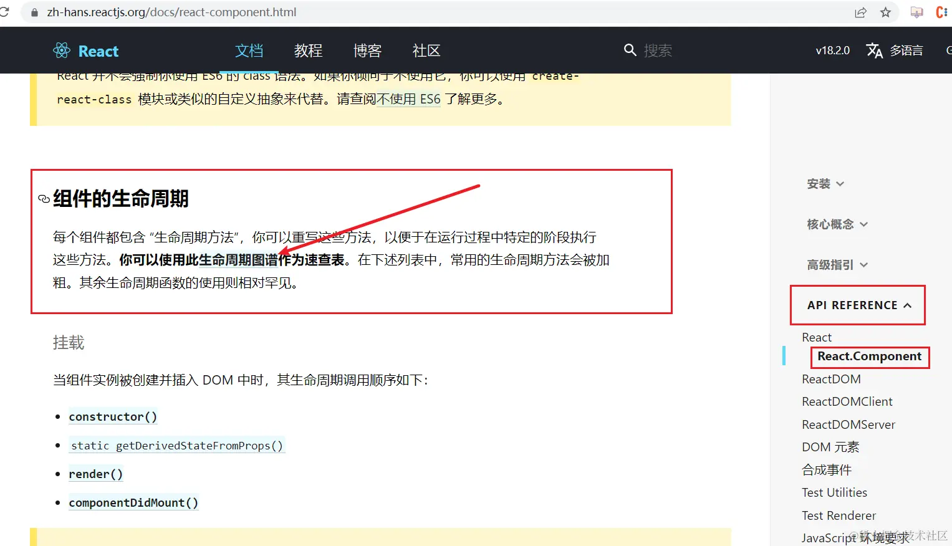Reload the page with refresh icon
The image size is (952, 546).
click(4, 12)
